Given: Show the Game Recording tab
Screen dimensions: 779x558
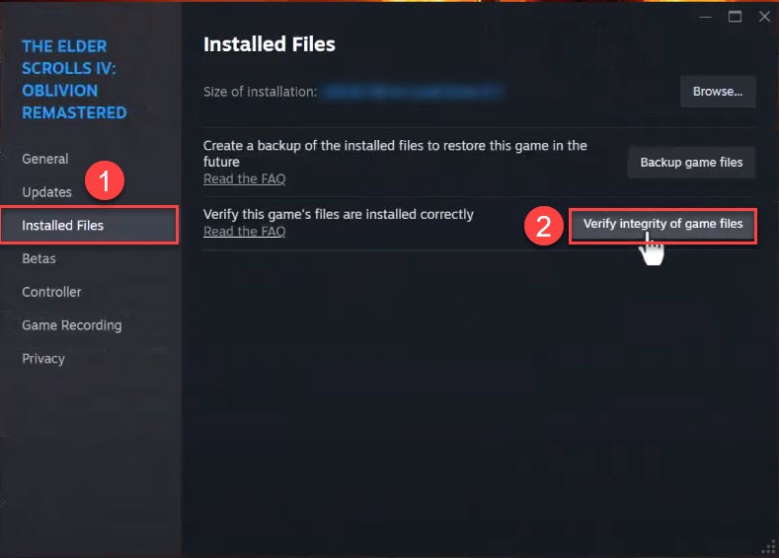Looking at the screenshot, I should coord(72,325).
